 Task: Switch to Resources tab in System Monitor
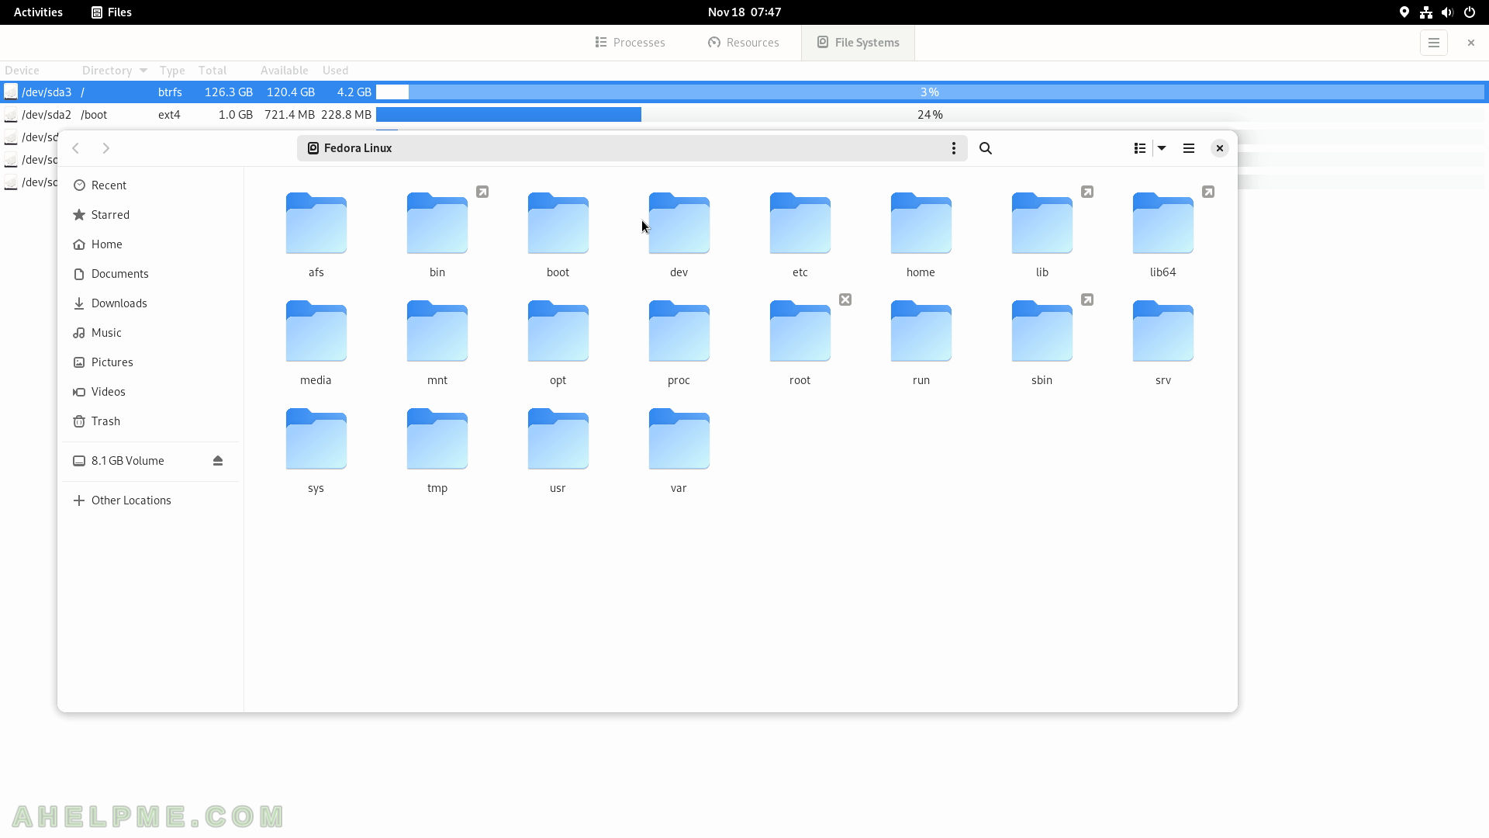pyautogui.click(x=743, y=43)
